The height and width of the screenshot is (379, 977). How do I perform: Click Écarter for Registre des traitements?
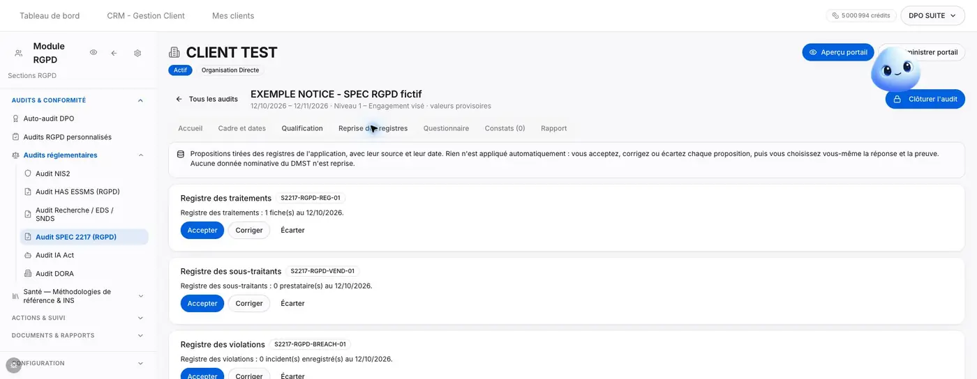(292, 230)
